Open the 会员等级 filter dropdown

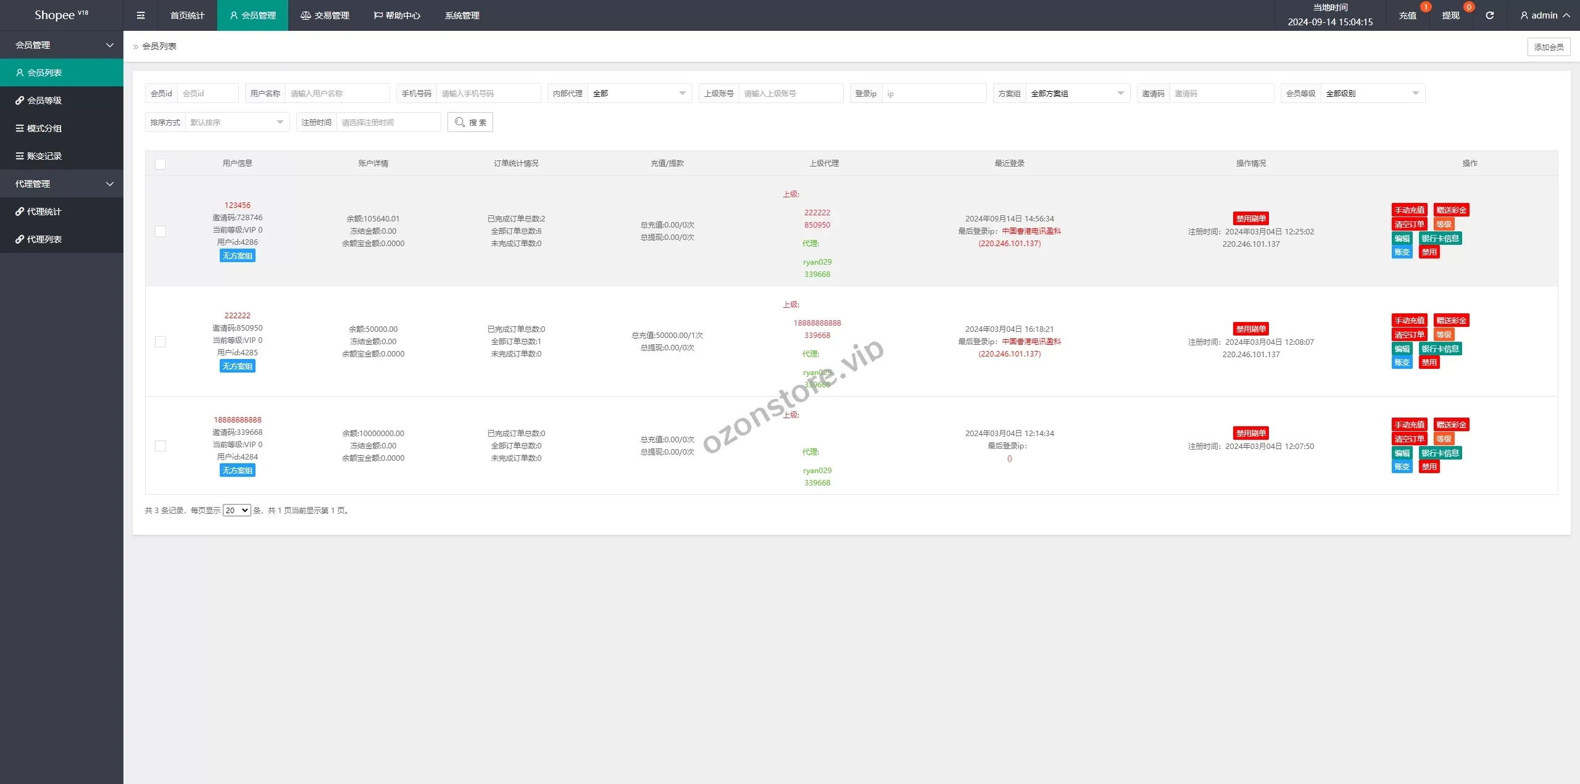1371,93
